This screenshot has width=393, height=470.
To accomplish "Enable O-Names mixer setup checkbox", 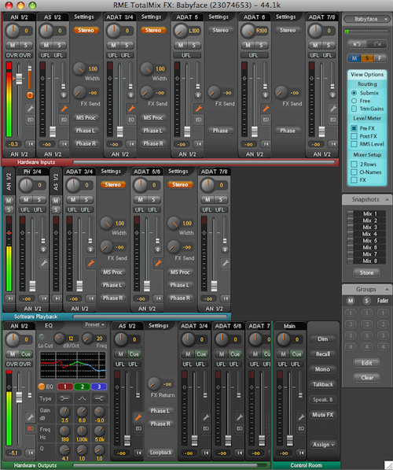I will click(x=354, y=172).
